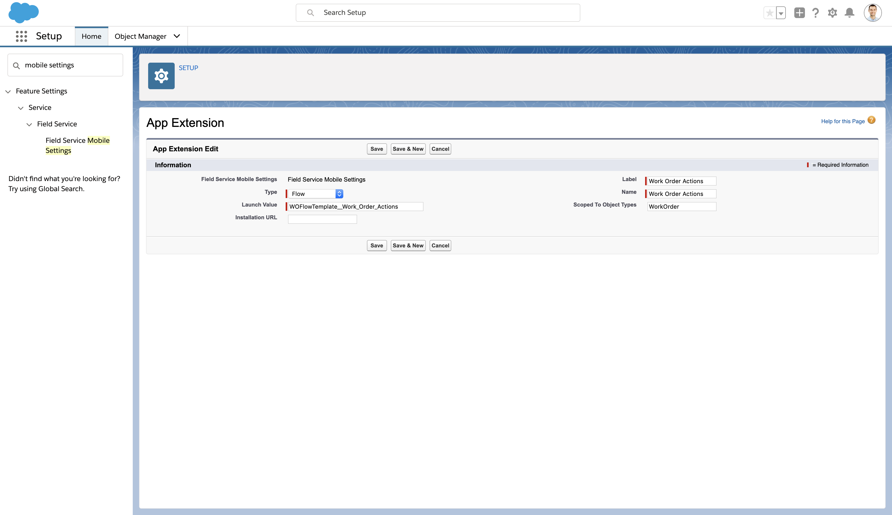
Task: Click the Salesforce cloud logo
Action: [23, 13]
